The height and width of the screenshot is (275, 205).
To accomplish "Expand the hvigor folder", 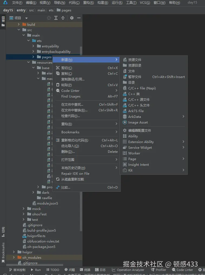I will (x=14, y=252).
